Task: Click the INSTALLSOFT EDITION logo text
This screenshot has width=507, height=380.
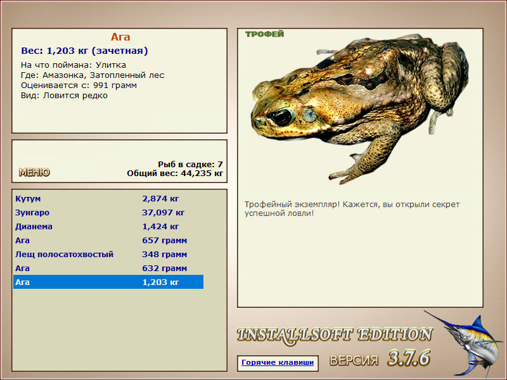Action: coord(335,335)
